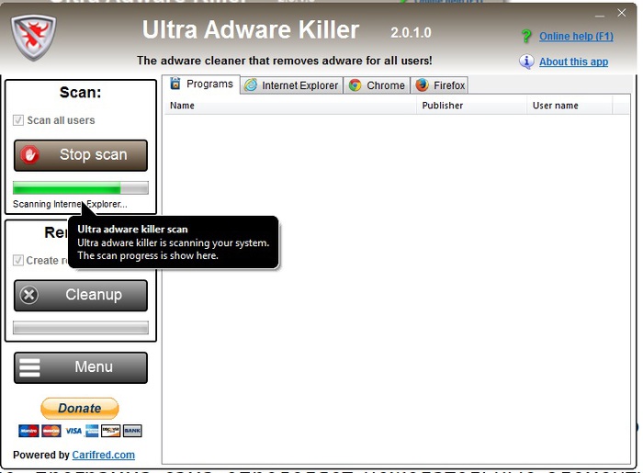
Task: Minimize the Ultra Adware Killer window
Action: [x=600, y=15]
